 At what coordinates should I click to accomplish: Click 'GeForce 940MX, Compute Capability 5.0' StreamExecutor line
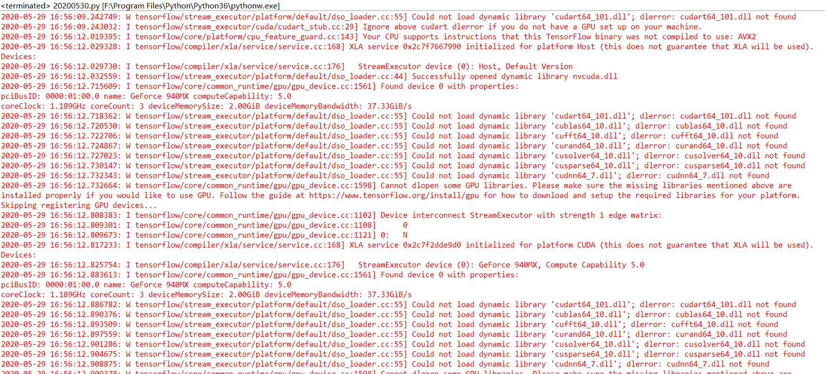[323, 265]
